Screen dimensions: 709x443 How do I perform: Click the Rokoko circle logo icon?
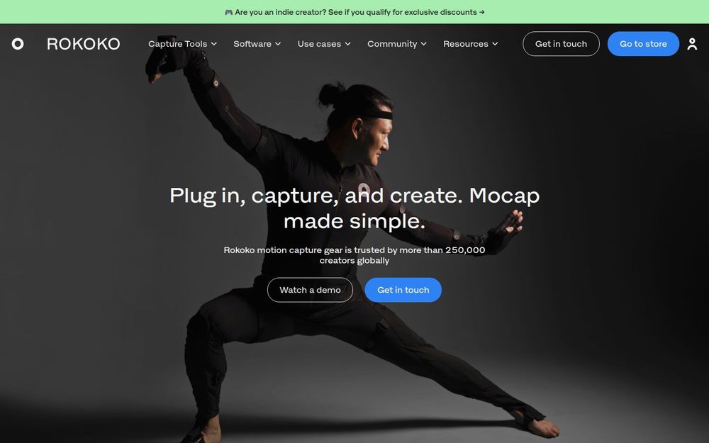click(18, 44)
